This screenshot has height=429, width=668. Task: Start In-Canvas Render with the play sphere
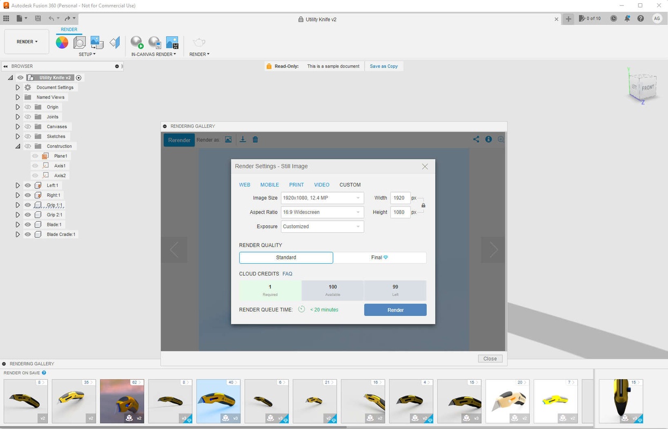tap(137, 42)
